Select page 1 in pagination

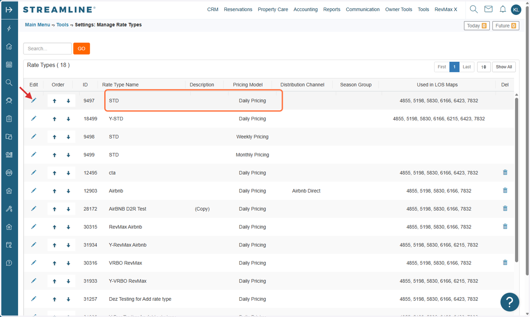454,67
